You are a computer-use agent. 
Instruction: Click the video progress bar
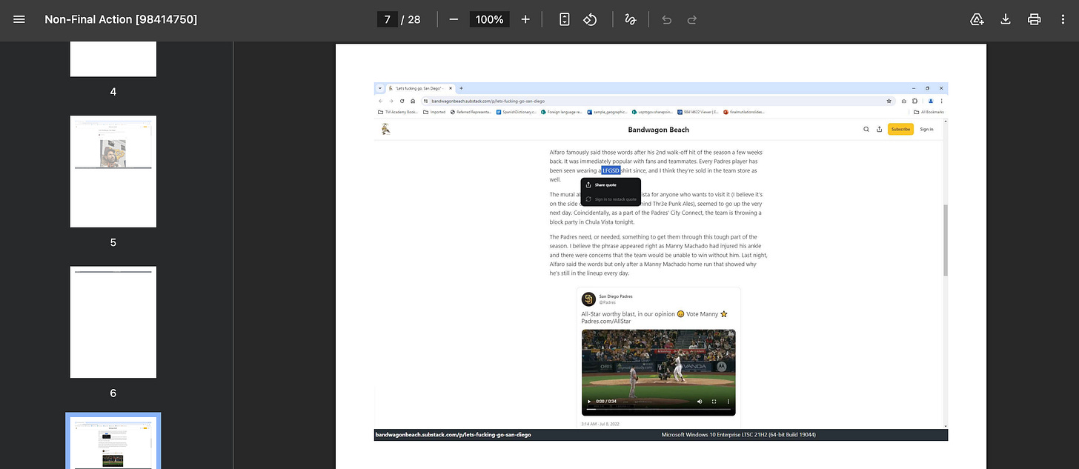click(658, 409)
